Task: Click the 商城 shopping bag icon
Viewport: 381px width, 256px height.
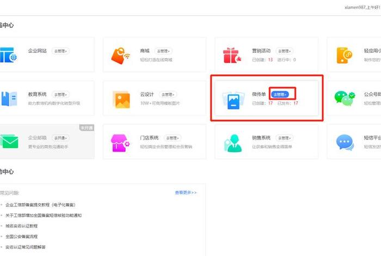Action: pyautogui.click(x=120, y=56)
